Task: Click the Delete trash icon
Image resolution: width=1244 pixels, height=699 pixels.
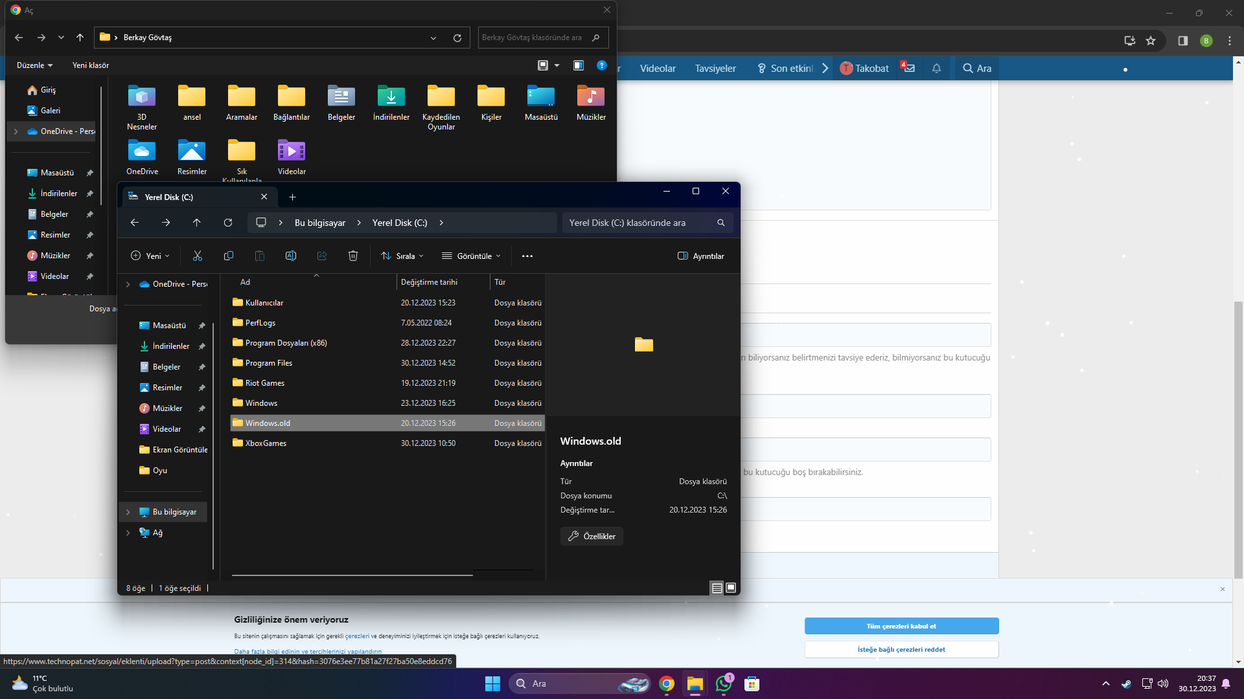Action: [x=353, y=256]
